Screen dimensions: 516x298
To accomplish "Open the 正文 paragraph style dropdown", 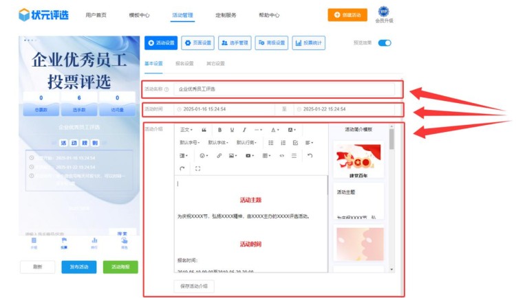I will tap(186, 130).
